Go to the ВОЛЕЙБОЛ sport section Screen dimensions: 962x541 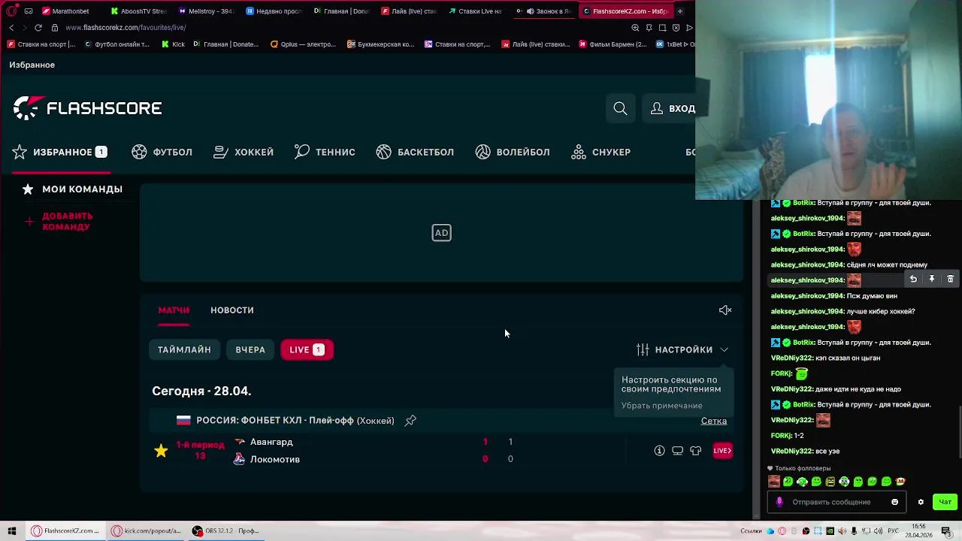click(x=513, y=152)
